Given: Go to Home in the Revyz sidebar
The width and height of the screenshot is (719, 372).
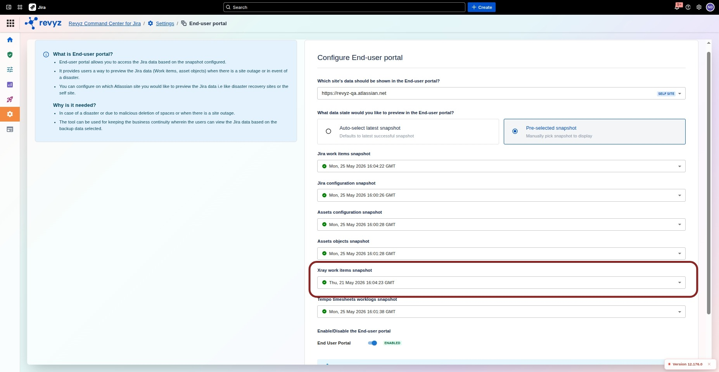Looking at the screenshot, I should coord(10,40).
